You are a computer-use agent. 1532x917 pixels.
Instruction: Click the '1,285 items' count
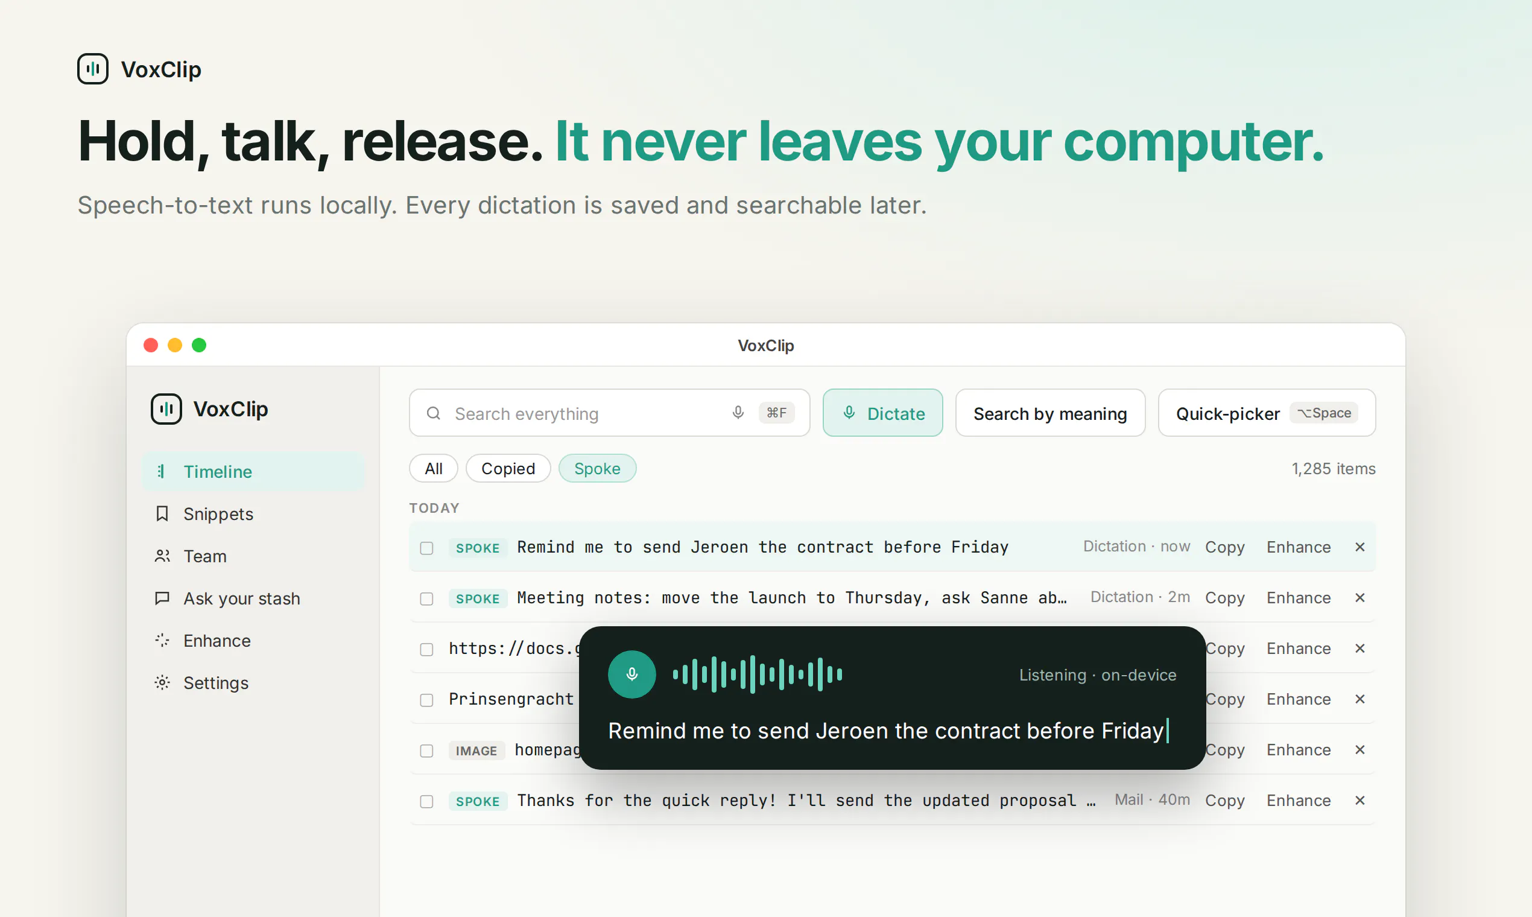tap(1334, 468)
